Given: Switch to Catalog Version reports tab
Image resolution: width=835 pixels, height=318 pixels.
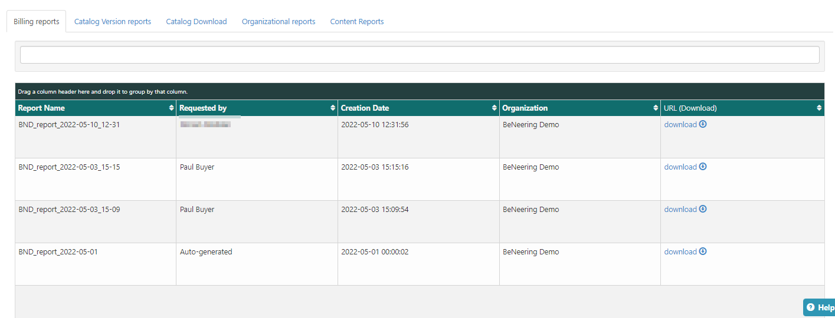Looking at the screenshot, I should 113,22.
